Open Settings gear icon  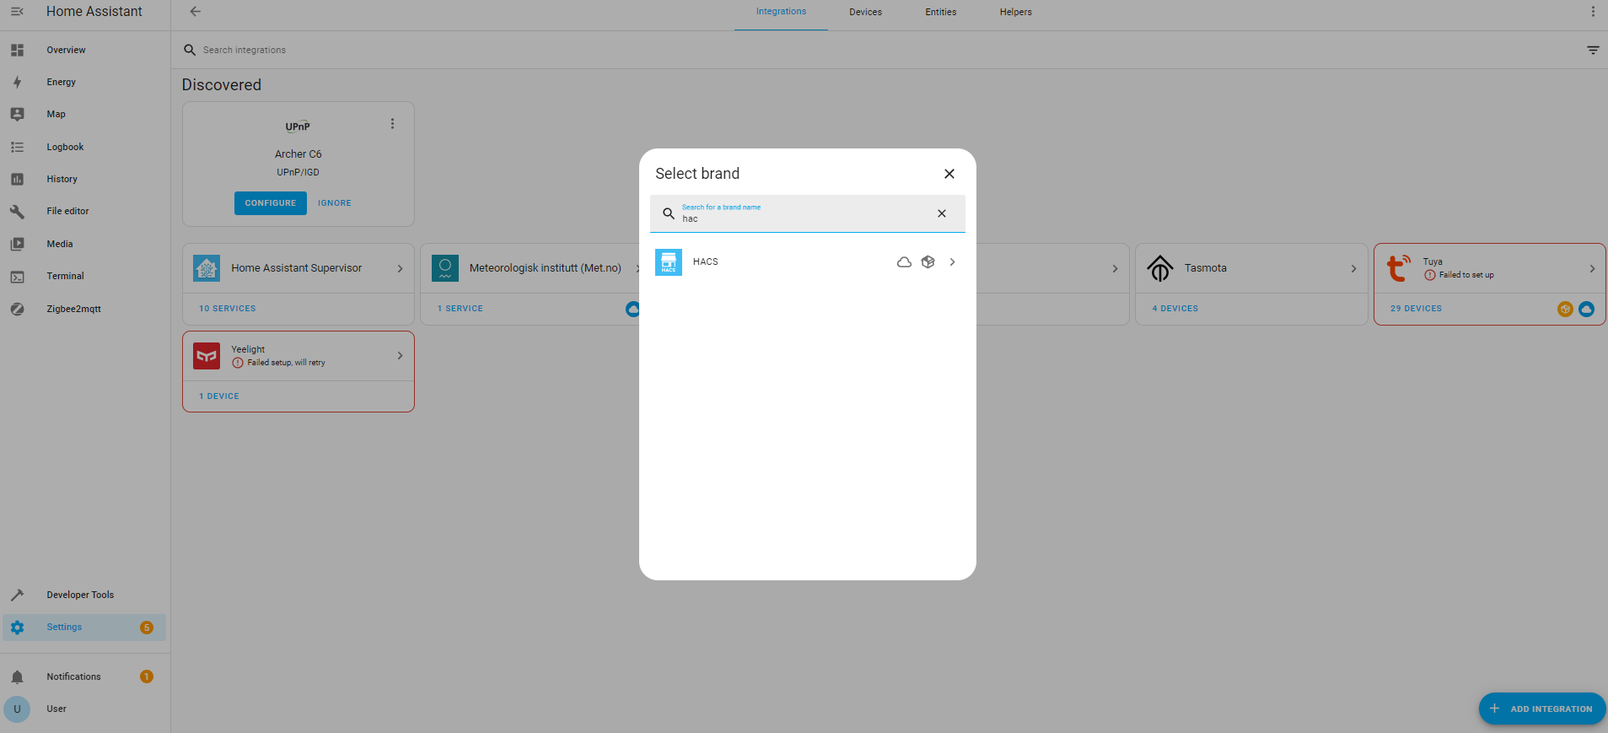pos(17,627)
